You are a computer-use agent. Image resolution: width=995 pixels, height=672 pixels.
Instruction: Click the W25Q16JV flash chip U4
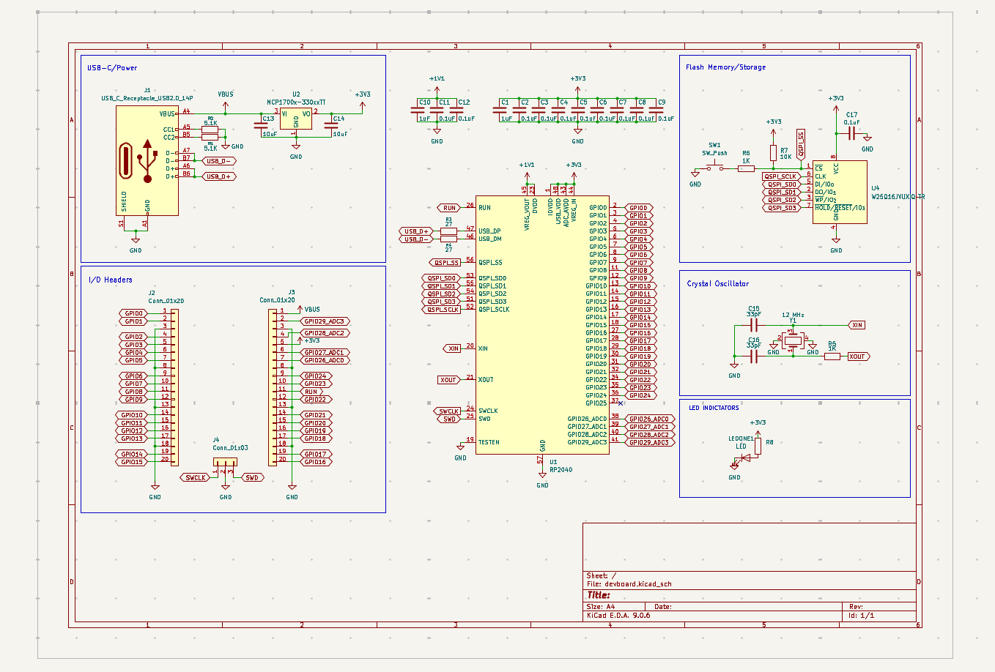point(839,193)
